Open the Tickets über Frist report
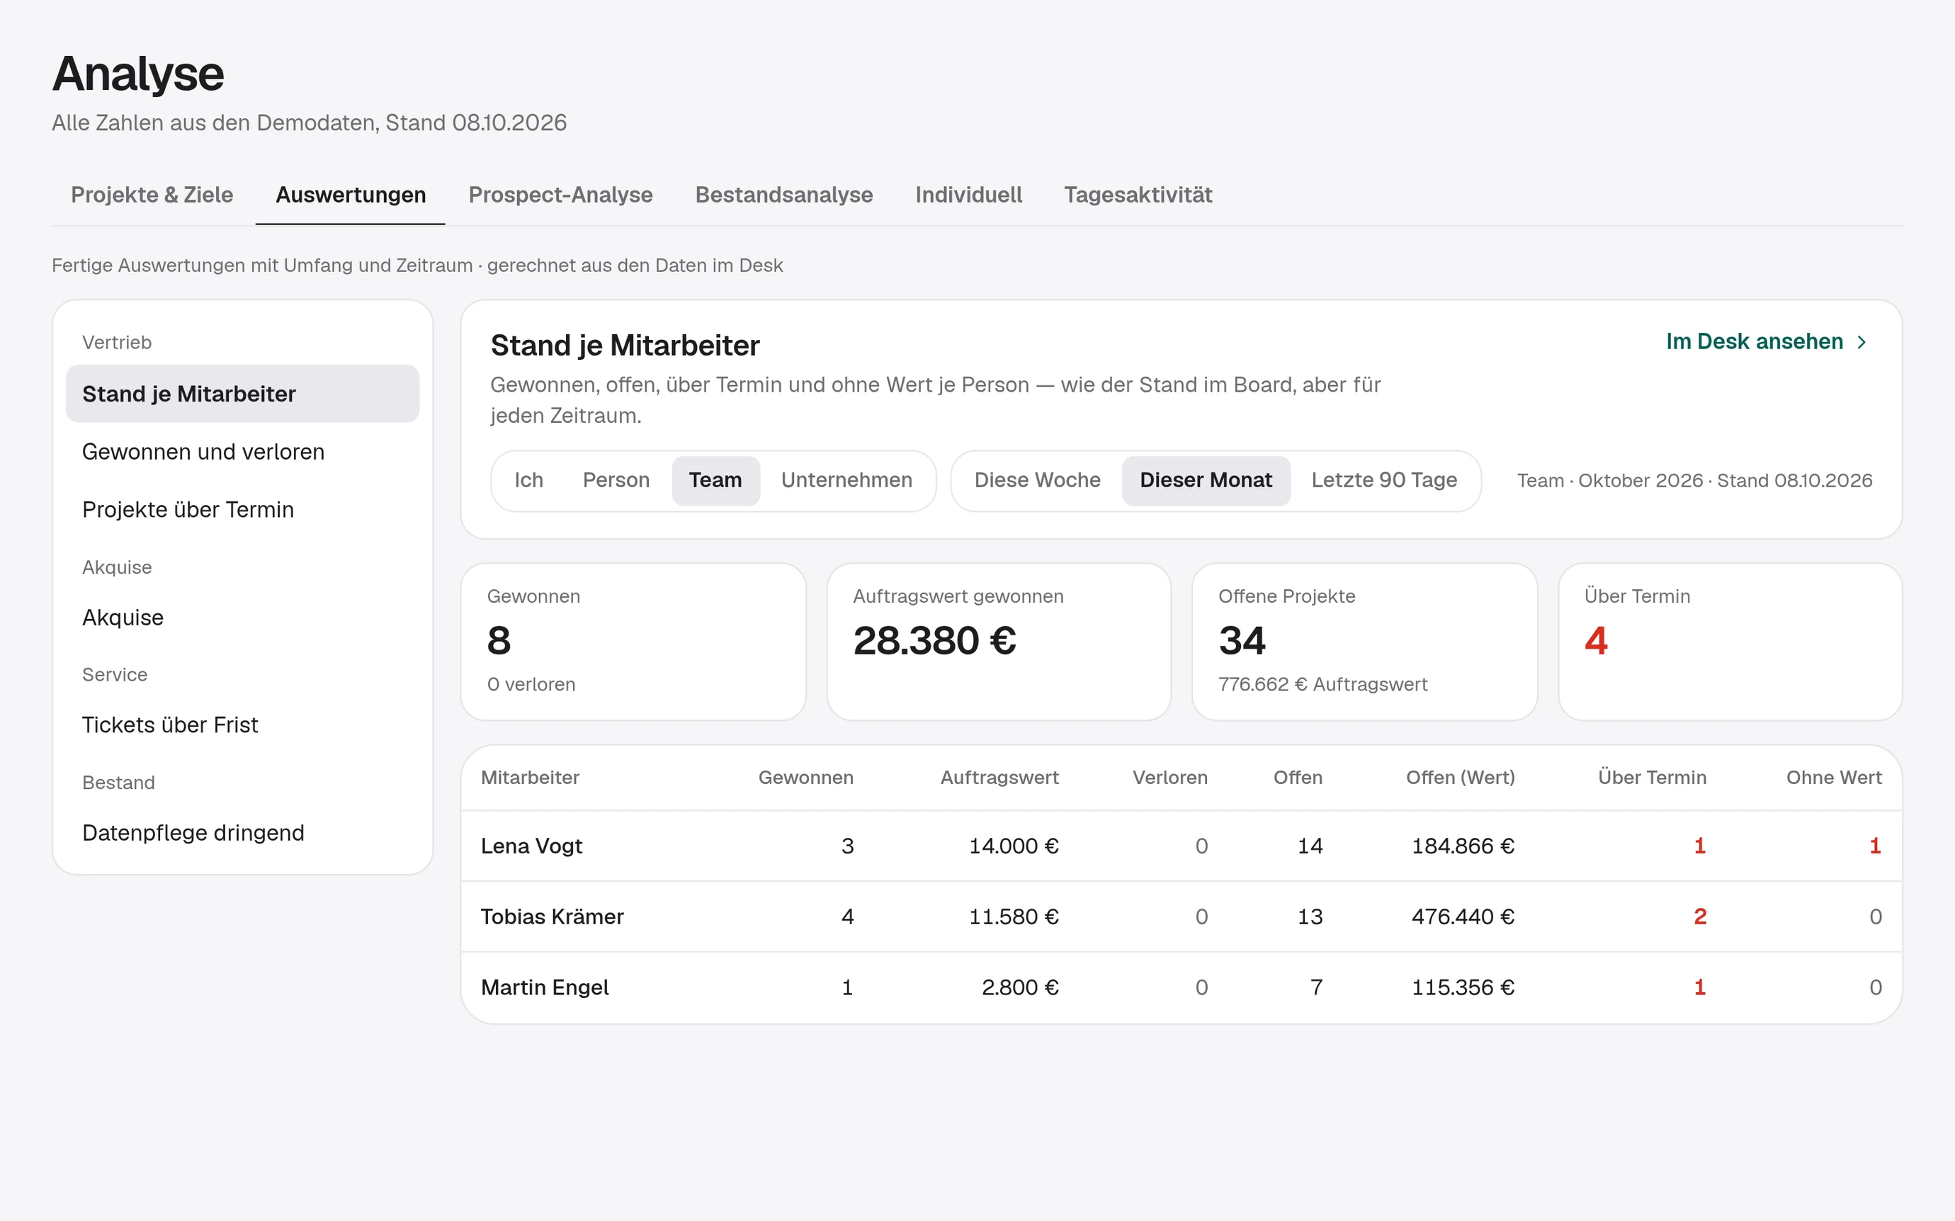 (242, 725)
